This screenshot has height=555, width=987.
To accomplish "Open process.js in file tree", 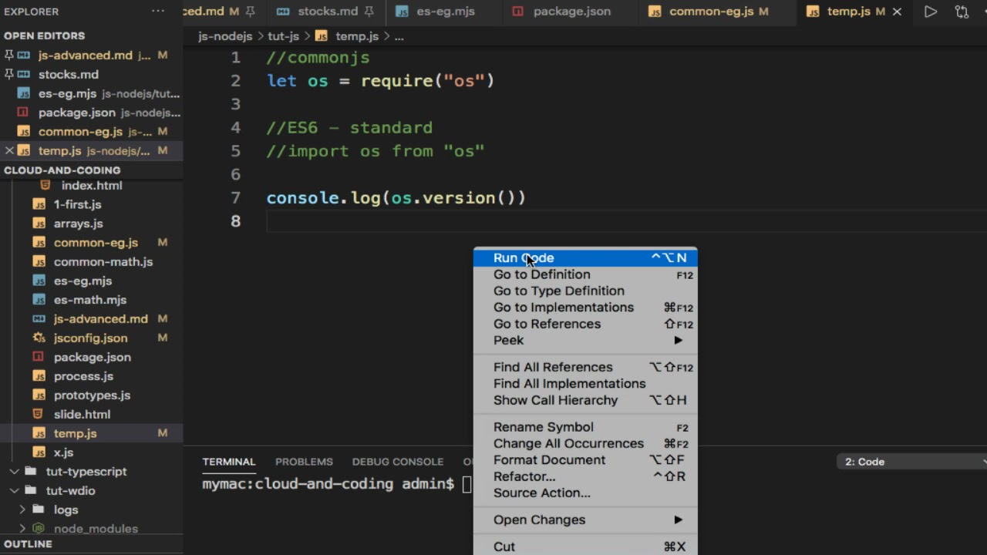I will (x=83, y=376).
